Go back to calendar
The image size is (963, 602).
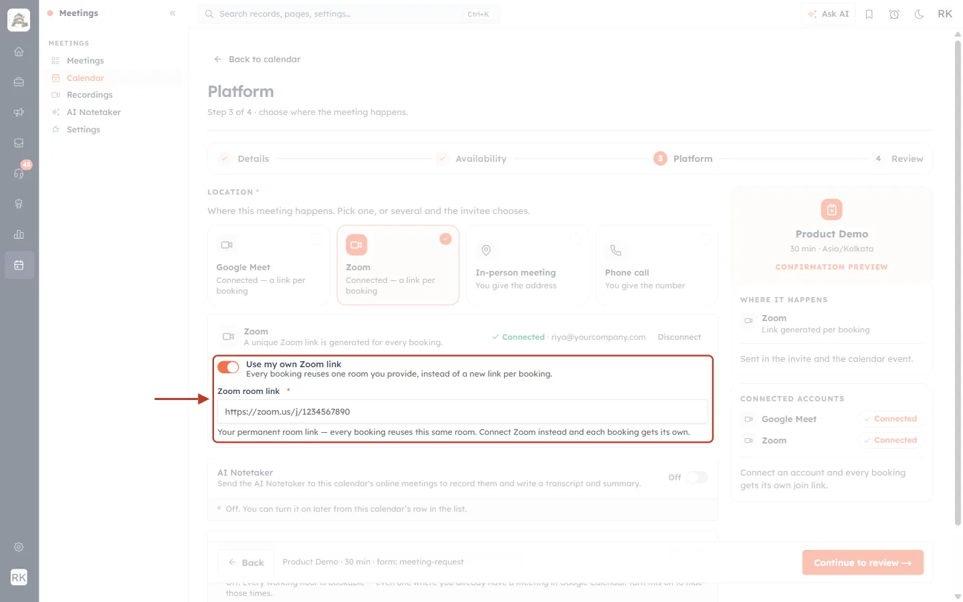[257, 60]
